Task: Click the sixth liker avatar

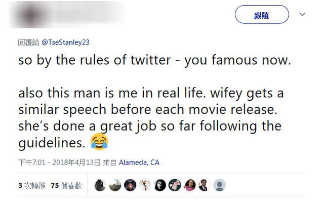Action: [x=175, y=186]
